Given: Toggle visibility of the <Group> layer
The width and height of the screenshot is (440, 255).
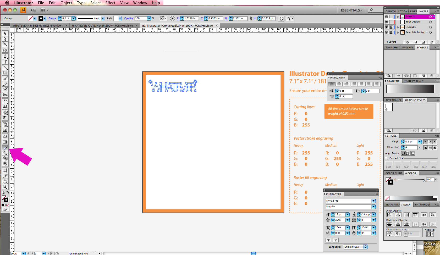Looking at the screenshot, I should click(387, 27).
